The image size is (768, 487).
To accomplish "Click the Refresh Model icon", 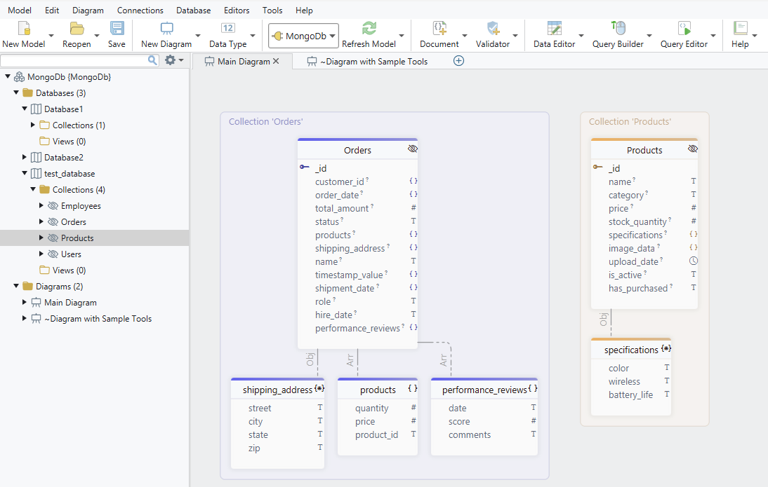I will coord(369,28).
